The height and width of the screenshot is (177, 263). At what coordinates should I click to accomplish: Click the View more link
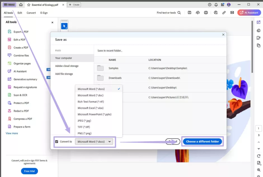(x=12, y=133)
